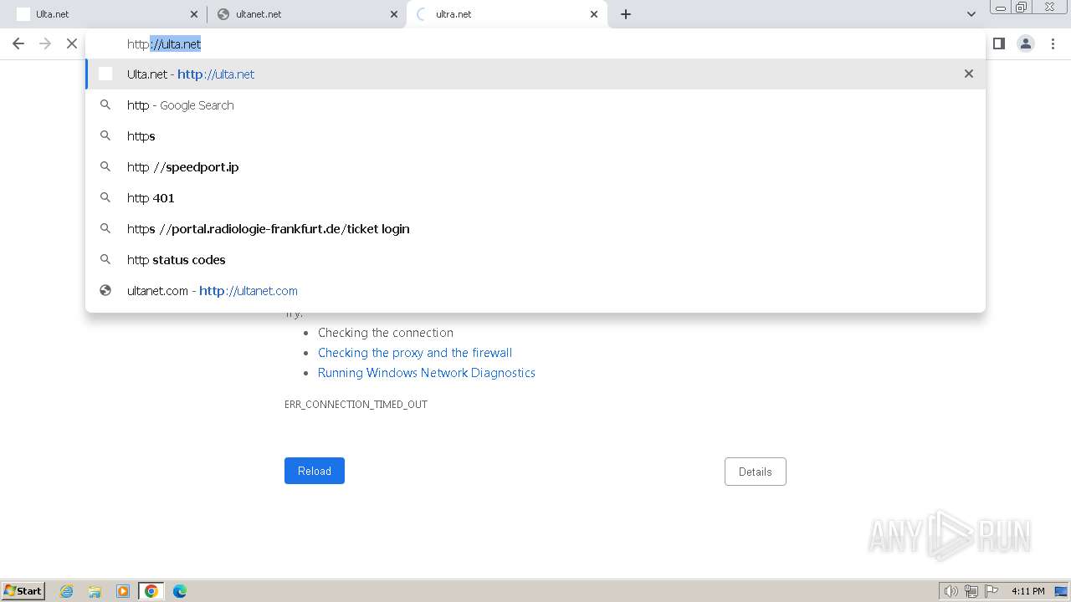Stop loading the page

click(72, 43)
